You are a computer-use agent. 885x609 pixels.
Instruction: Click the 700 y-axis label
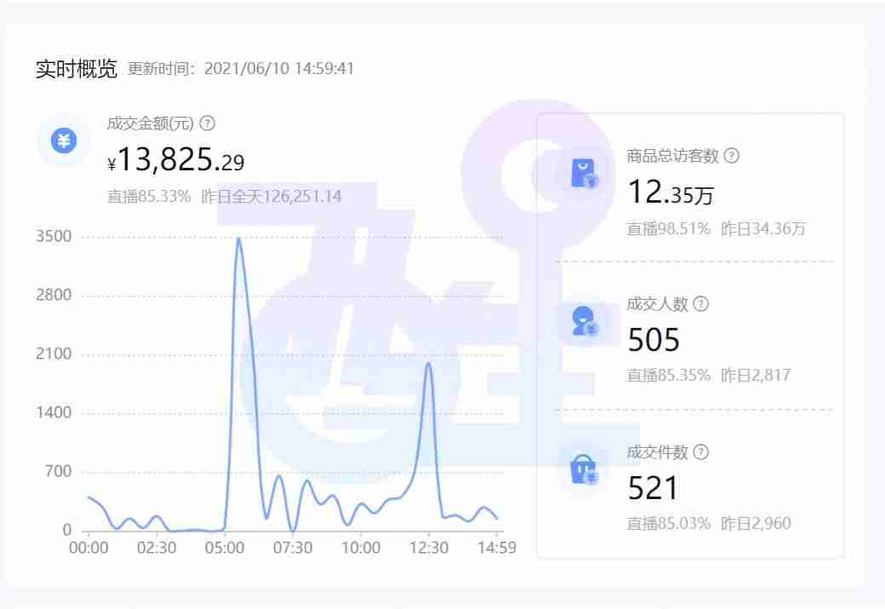pos(59,471)
